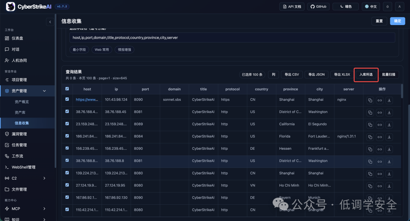
Task: Click link icon in the California row
Action: click(x=380, y=125)
